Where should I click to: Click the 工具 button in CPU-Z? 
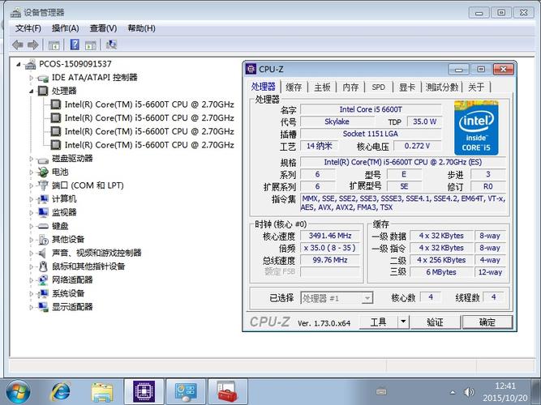[x=378, y=322]
